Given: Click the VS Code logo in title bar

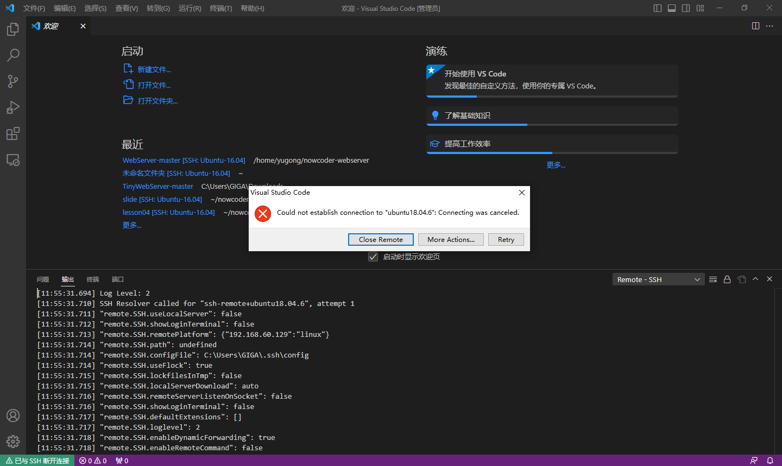Looking at the screenshot, I should (x=10, y=8).
